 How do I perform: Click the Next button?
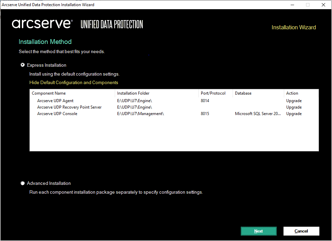[x=259, y=231]
